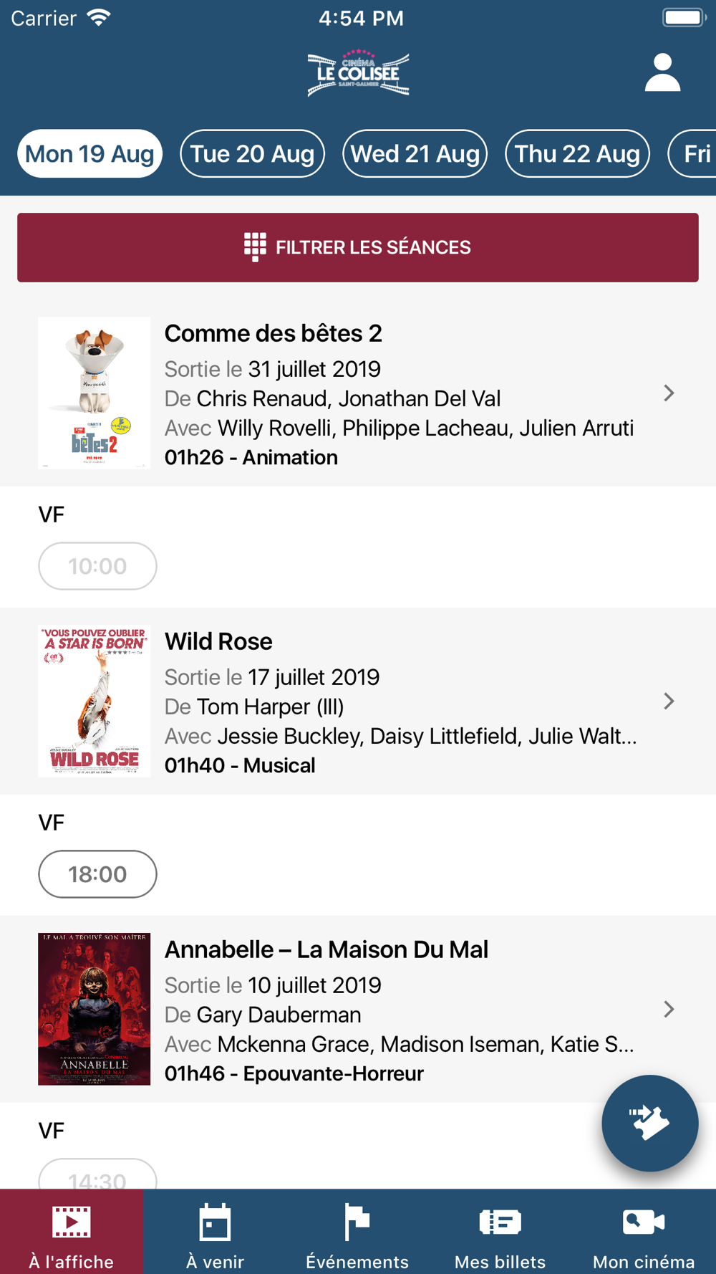Tap the Wild Rose poster thumbnail
Image resolution: width=716 pixels, height=1274 pixels.
94,701
